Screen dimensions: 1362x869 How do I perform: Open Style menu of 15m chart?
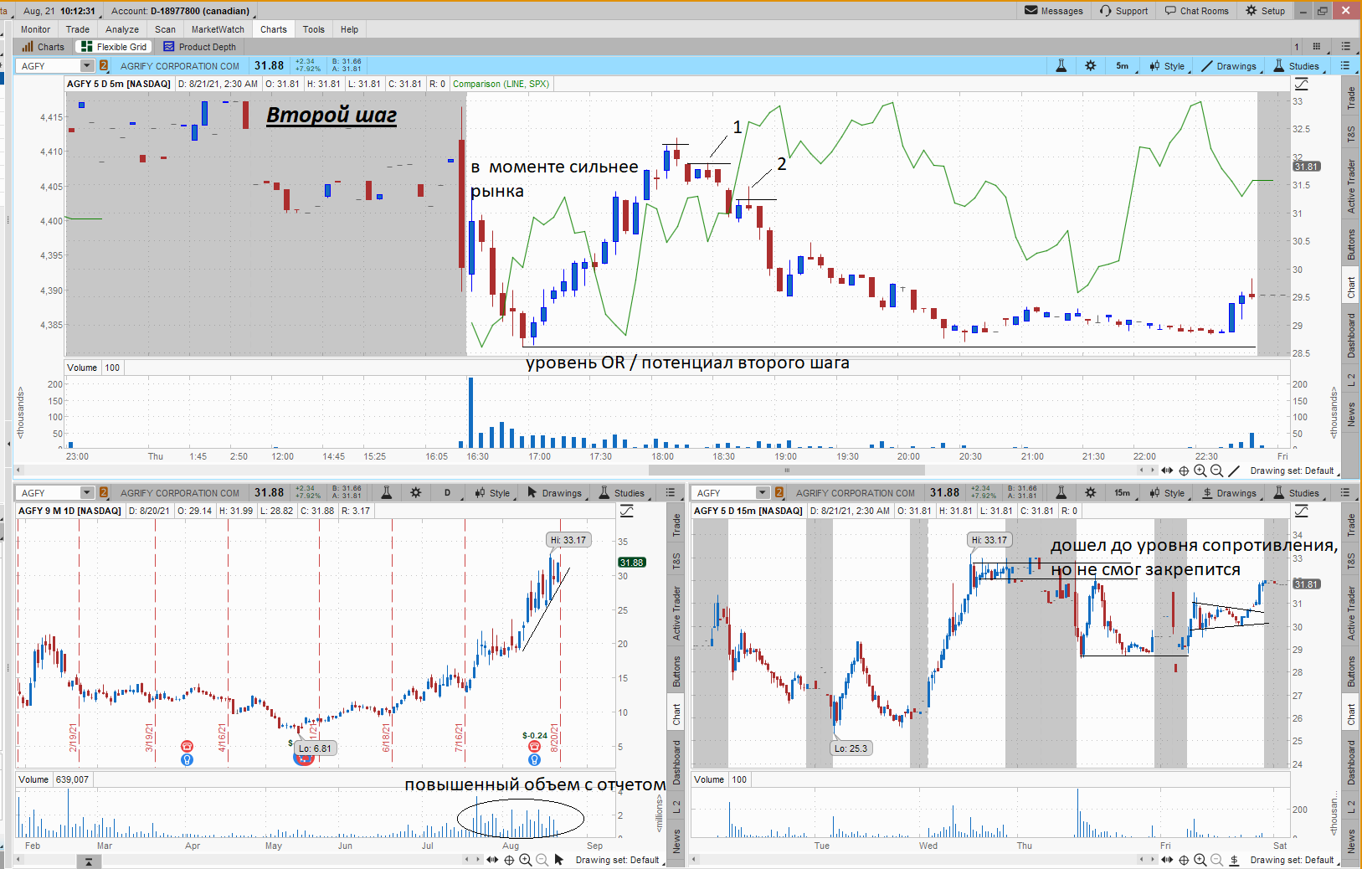pyautogui.click(x=1167, y=493)
